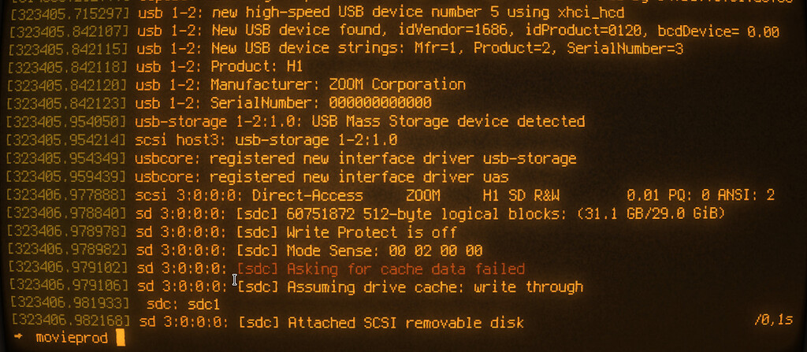Click the SerialNumber 000000000000 value
Viewport: 807px width, 352px height.
[380, 102]
